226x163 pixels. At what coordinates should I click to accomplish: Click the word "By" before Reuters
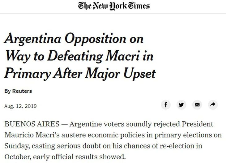click(7, 91)
